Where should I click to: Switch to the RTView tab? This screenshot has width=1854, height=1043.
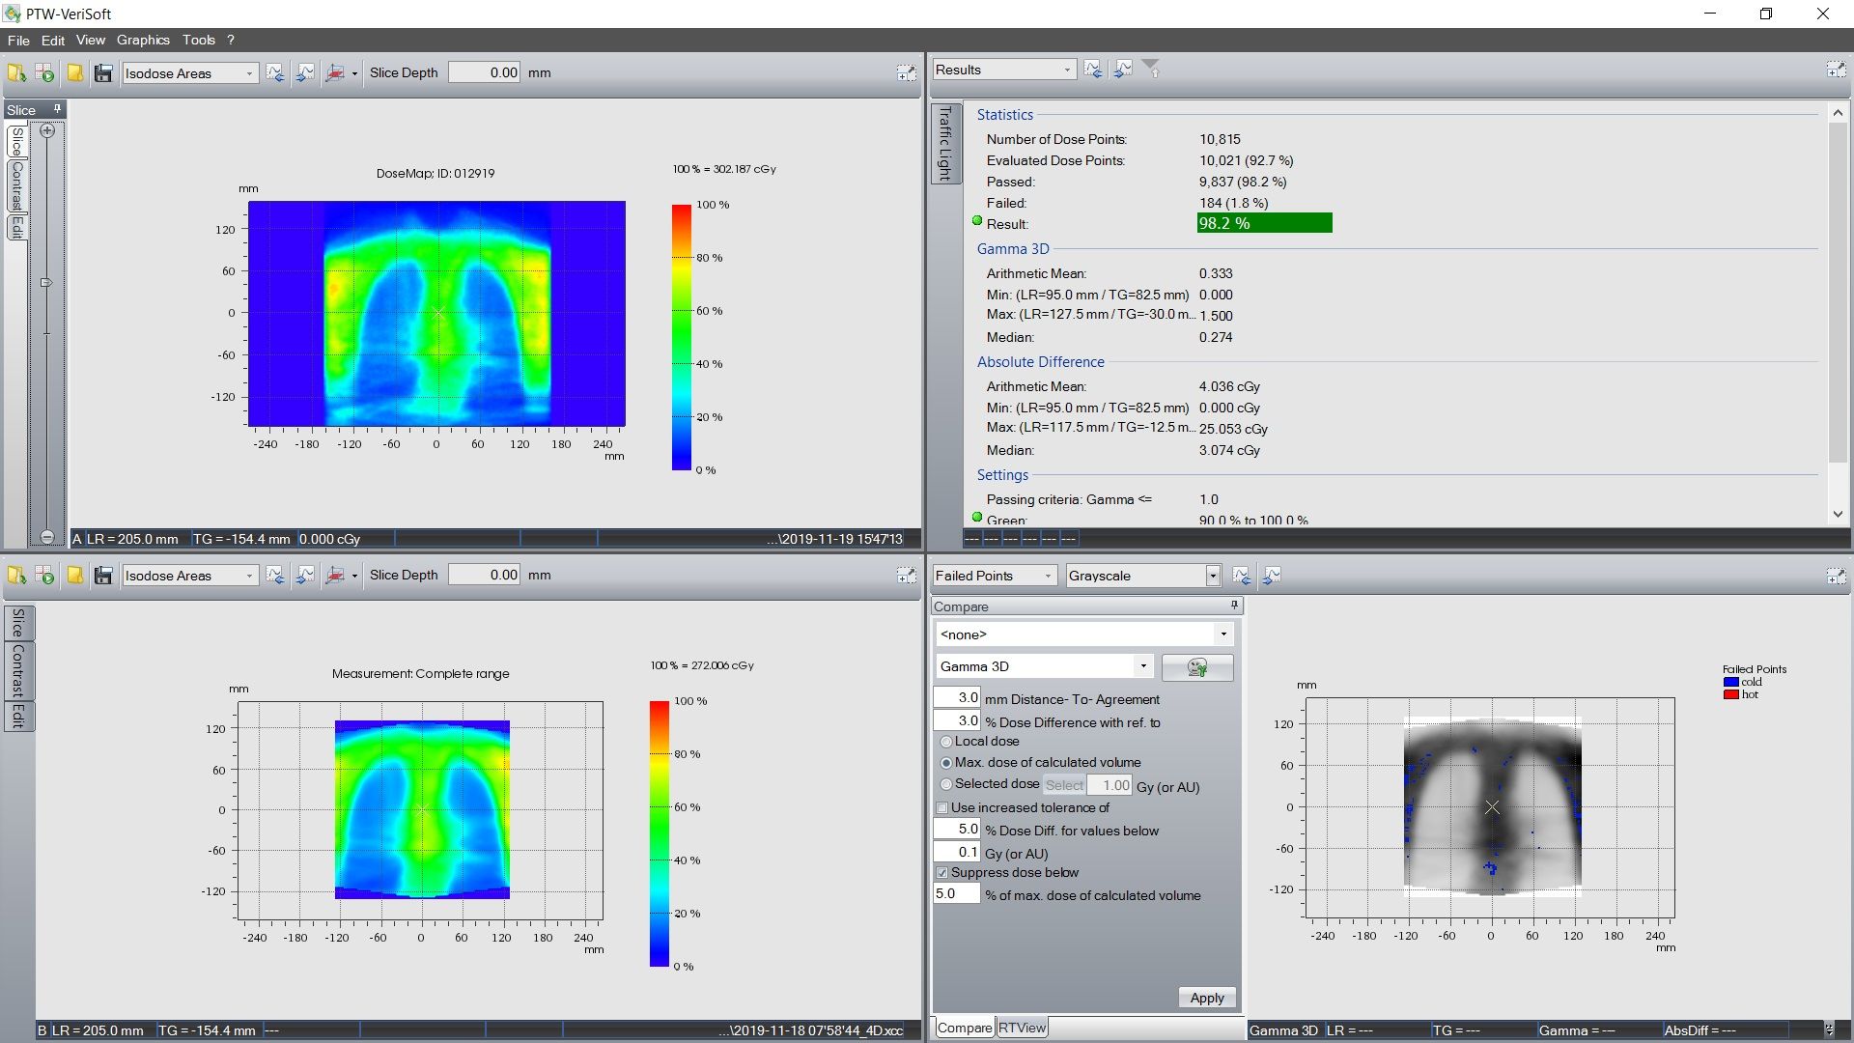1022,1028
